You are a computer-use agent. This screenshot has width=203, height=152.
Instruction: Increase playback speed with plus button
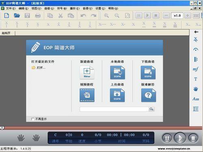pos(188,15)
